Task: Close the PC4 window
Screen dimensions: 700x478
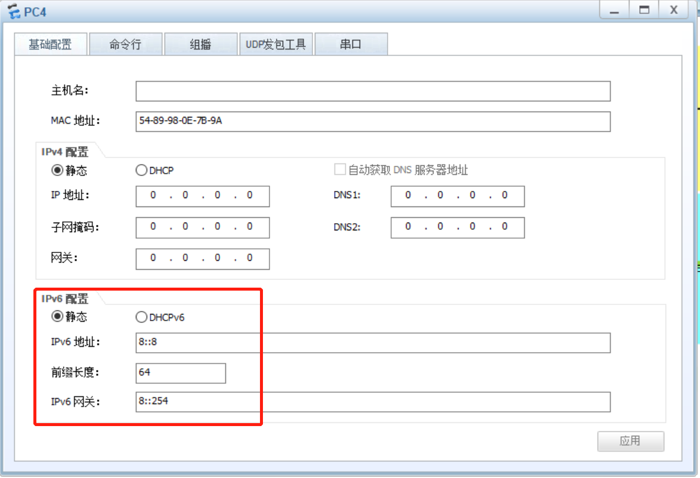Action: pyautogui.click(x=674, y=10)
